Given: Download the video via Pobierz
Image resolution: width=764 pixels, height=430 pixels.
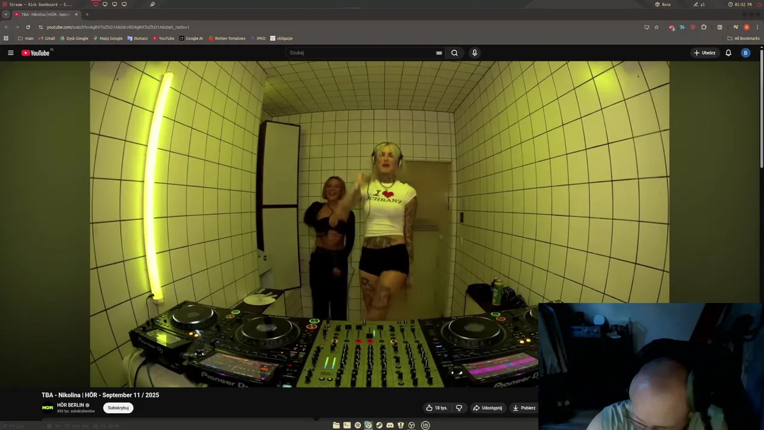Looking at the screenshot, I should click(524, 408).
